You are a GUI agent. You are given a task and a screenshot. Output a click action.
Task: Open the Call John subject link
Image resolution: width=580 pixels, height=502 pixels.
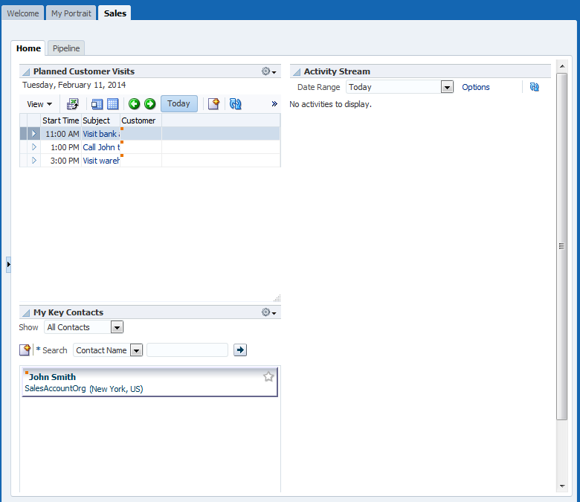coord(100,147)
